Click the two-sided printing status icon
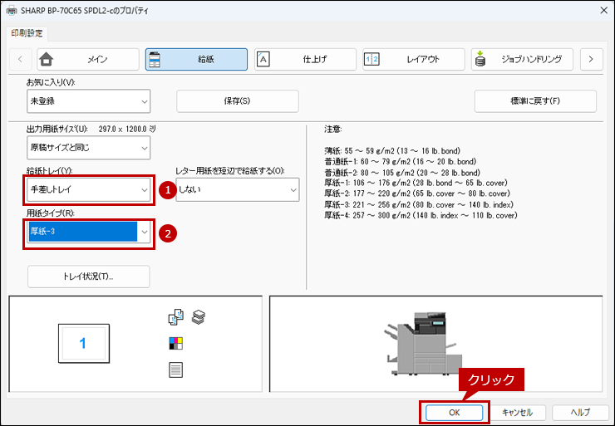615x426 pixels. (175, 316)
